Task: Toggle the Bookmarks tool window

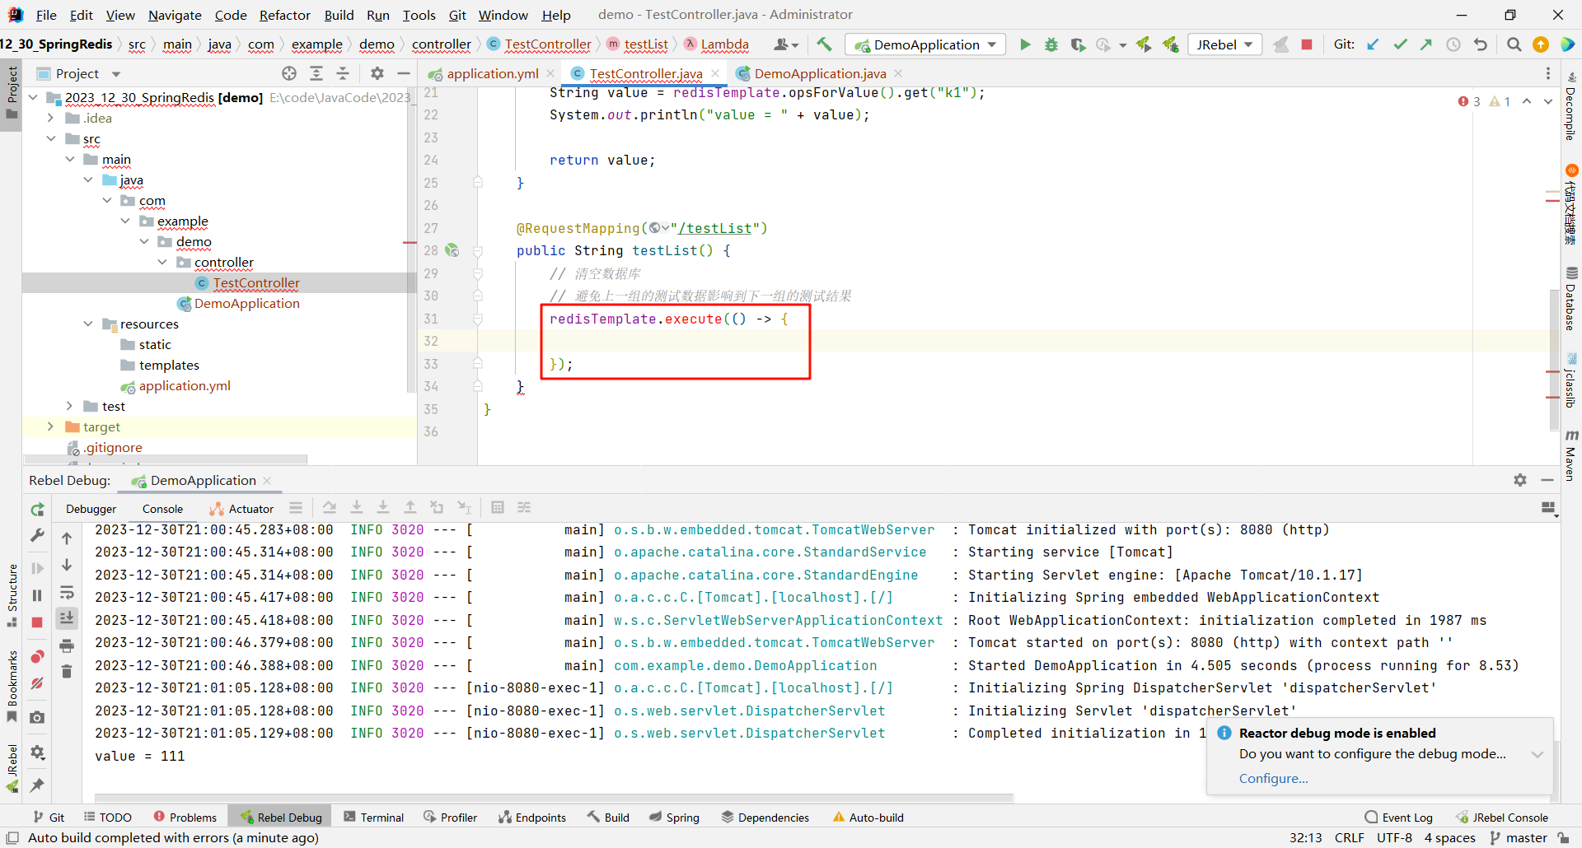Action: pos(12,686)
